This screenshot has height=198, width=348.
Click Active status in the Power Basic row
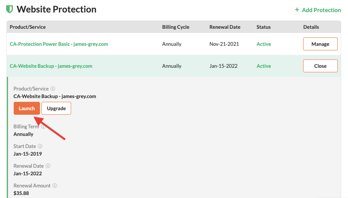point(264,44)
